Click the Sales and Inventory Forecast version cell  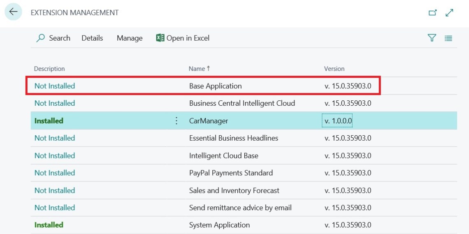[x=348, y=190]
